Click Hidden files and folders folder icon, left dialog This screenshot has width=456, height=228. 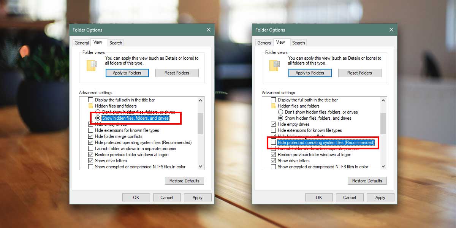pos(90,106)
